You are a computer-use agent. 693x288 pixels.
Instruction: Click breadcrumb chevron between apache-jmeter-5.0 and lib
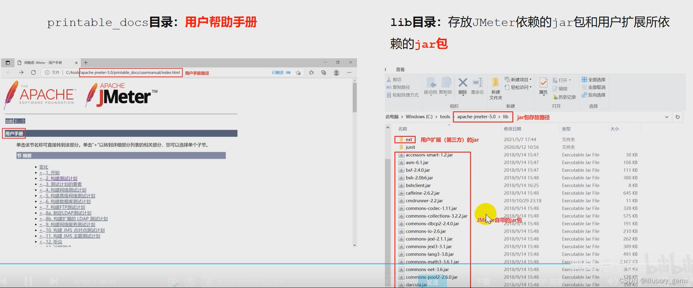pyautogui.click(x=499, y=117)
